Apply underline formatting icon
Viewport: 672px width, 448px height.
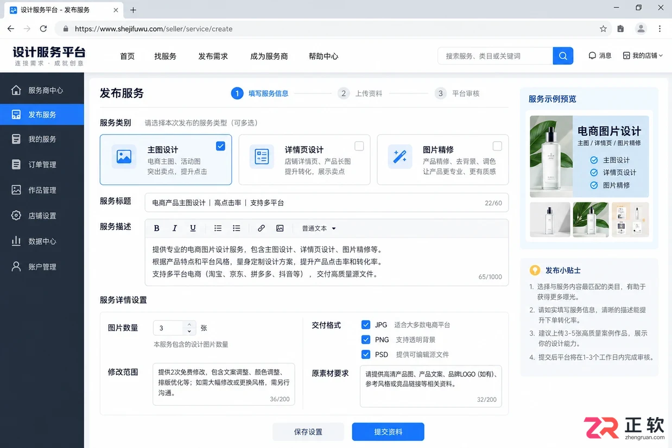coord(193,228)
